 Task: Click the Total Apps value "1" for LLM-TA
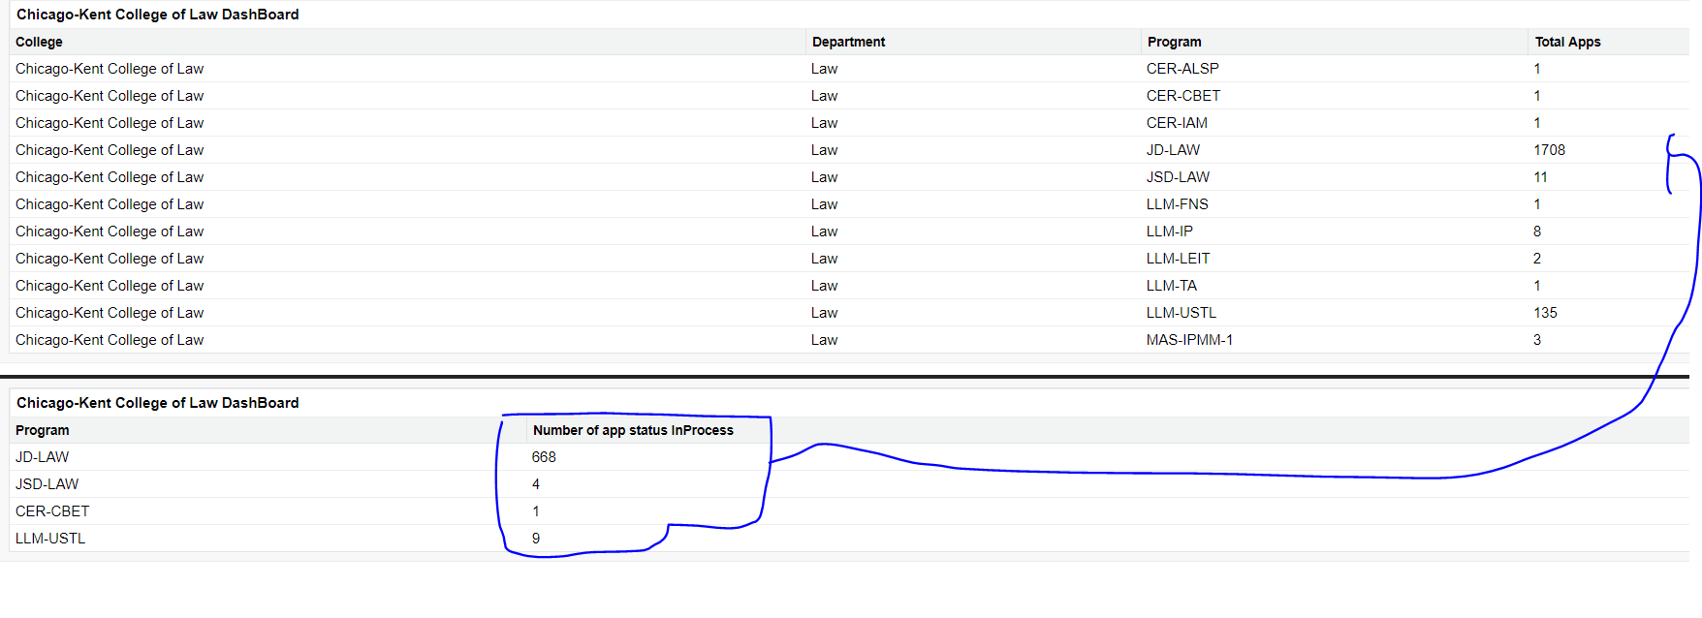click(x=1537, y=286)
